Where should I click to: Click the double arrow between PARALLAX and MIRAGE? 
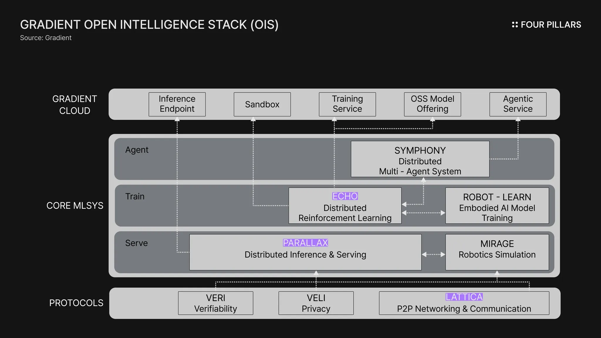pyautogui.click(x=433, y=254)
